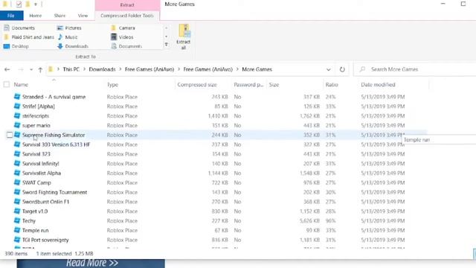
Task: Click the Read More link below window
Action: (x=92, y=263)
